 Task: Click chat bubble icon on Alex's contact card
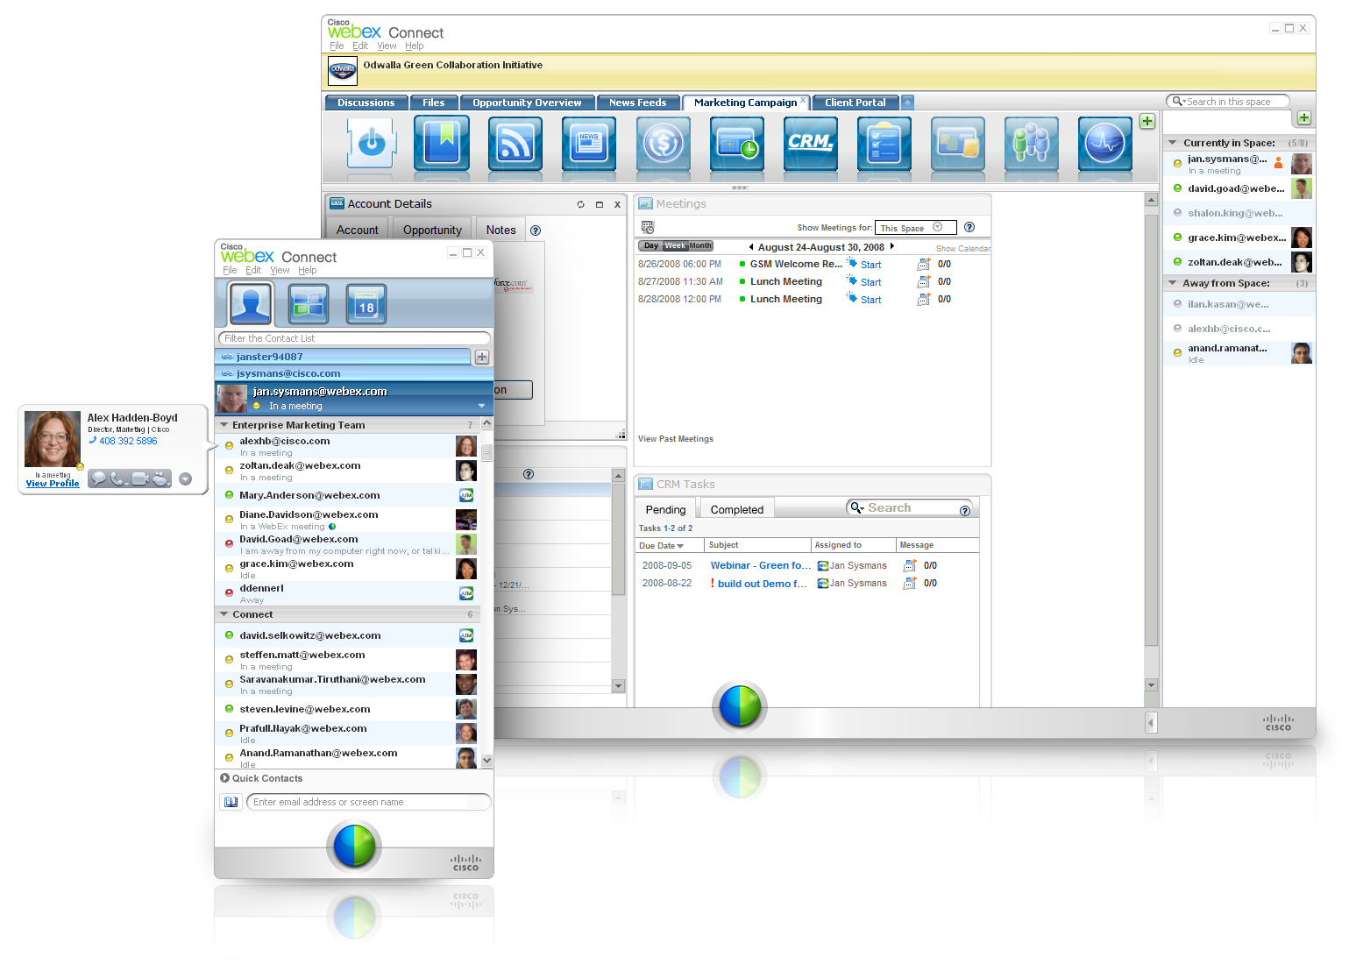pos(98,478)
